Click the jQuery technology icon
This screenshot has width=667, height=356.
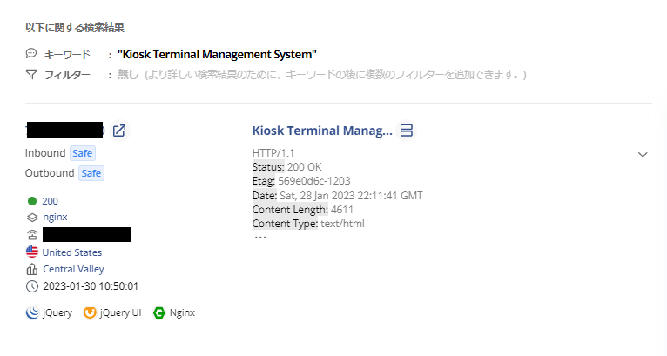click(32, 312)
